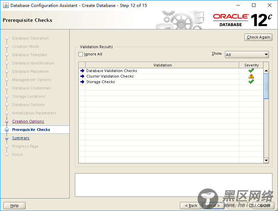The image size is (278, 211).
Task: Click the Severity column header
Action: pyautogui.click(x=251, y=65)
